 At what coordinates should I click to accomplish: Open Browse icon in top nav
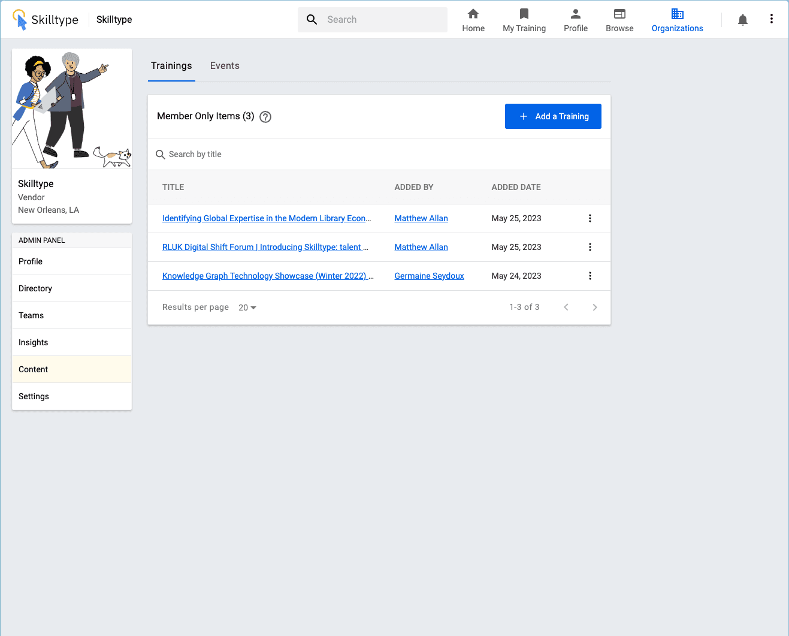point(619,14)
